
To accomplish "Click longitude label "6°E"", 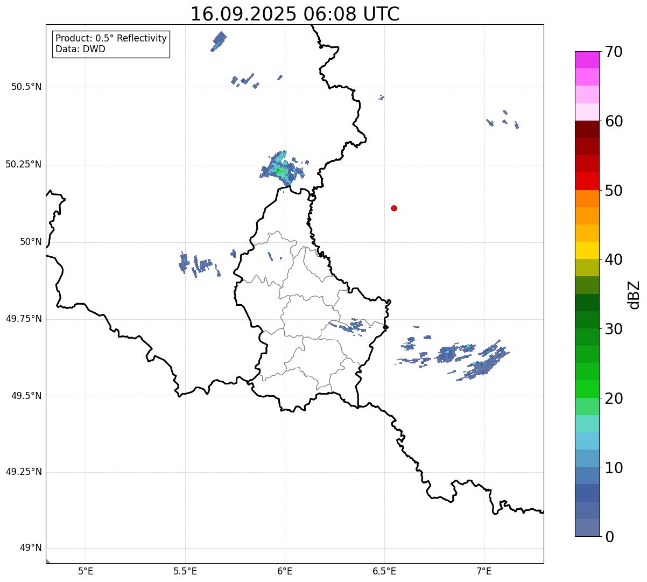I will (285, 571).
